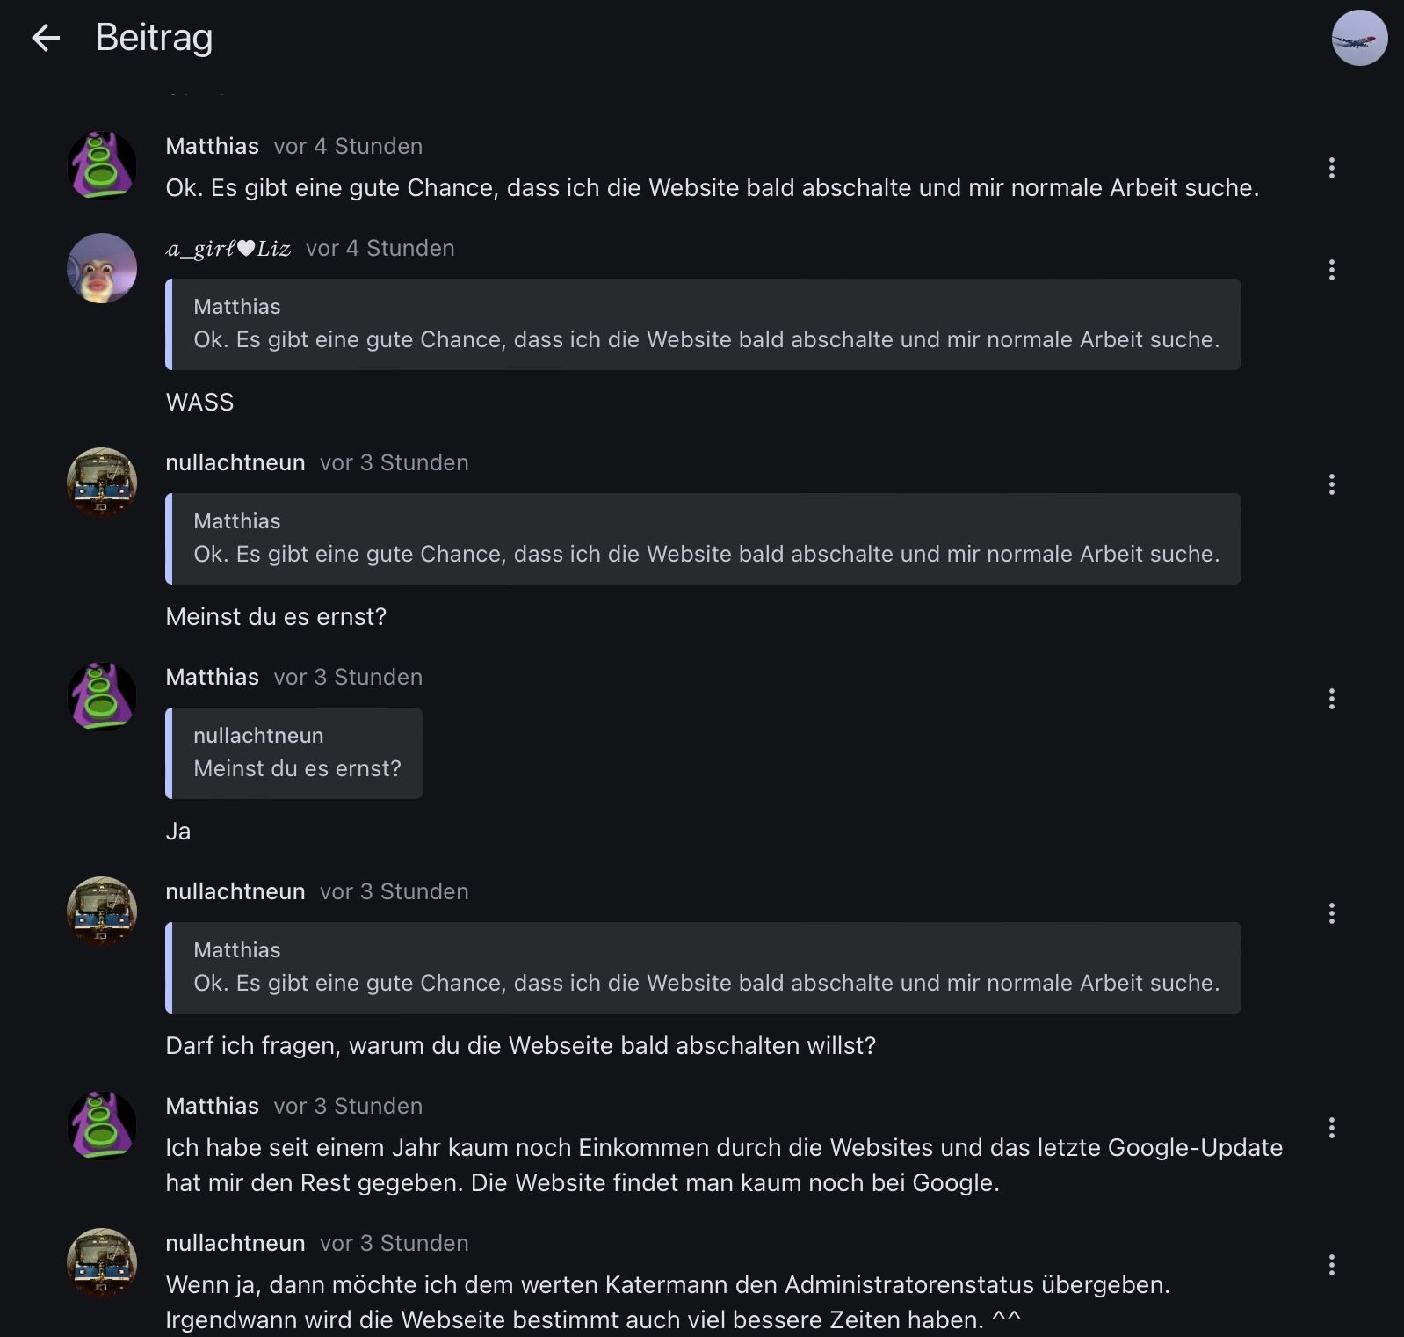Screen dimensions: 1404x1337
Task: Open the username Matthias on first comment
Action: tap(212, 146)
